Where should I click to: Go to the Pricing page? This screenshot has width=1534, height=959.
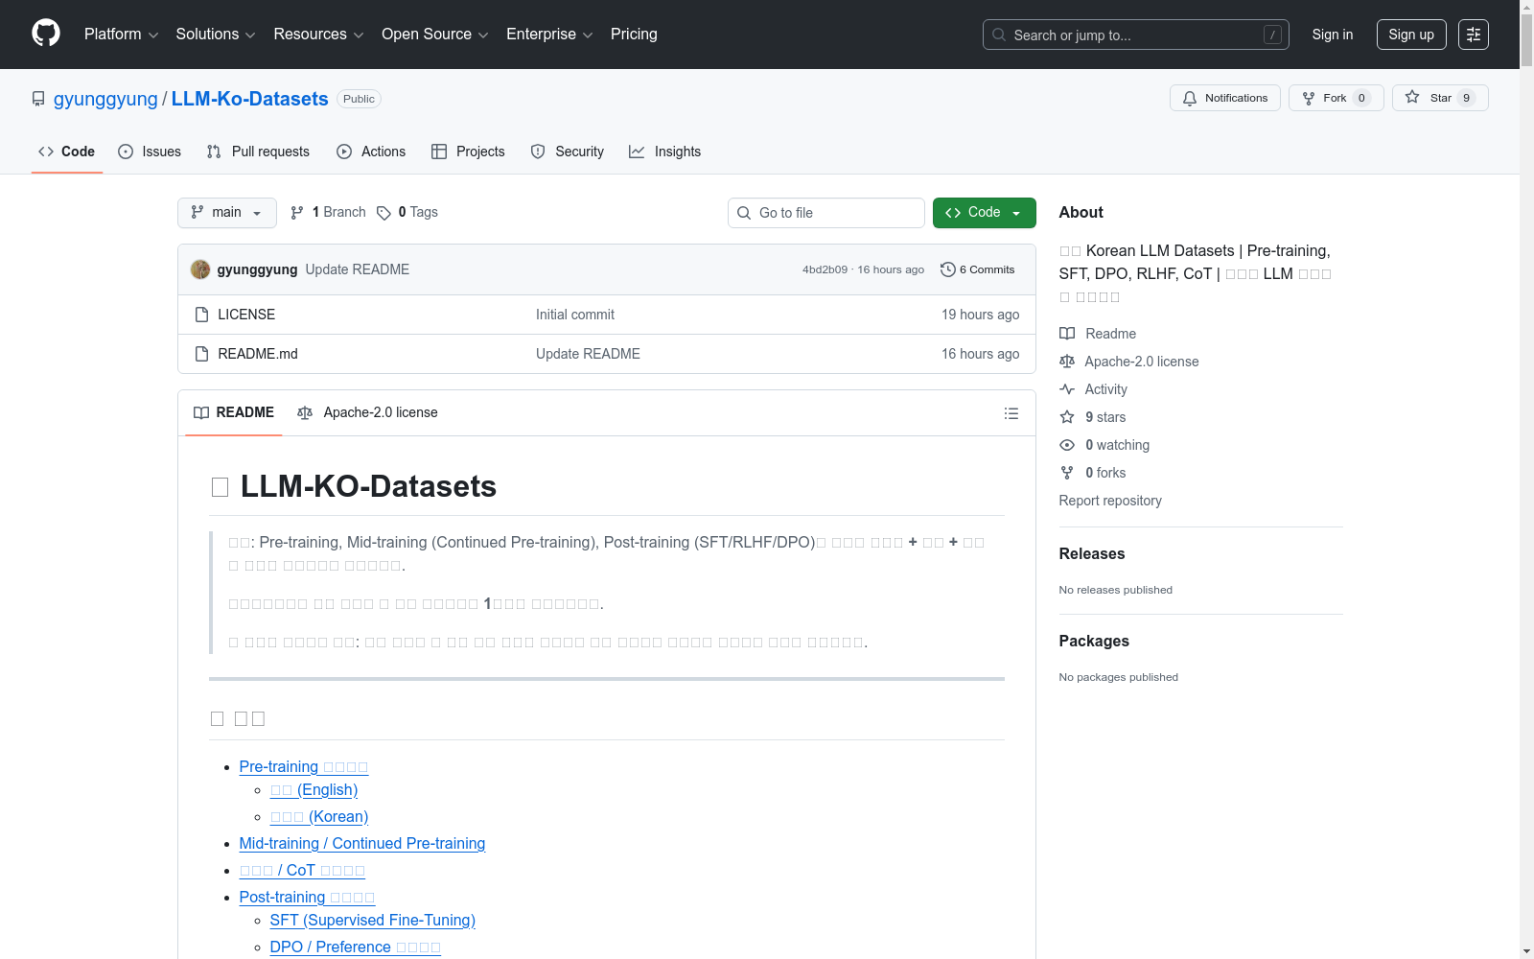tap(634, 35)
